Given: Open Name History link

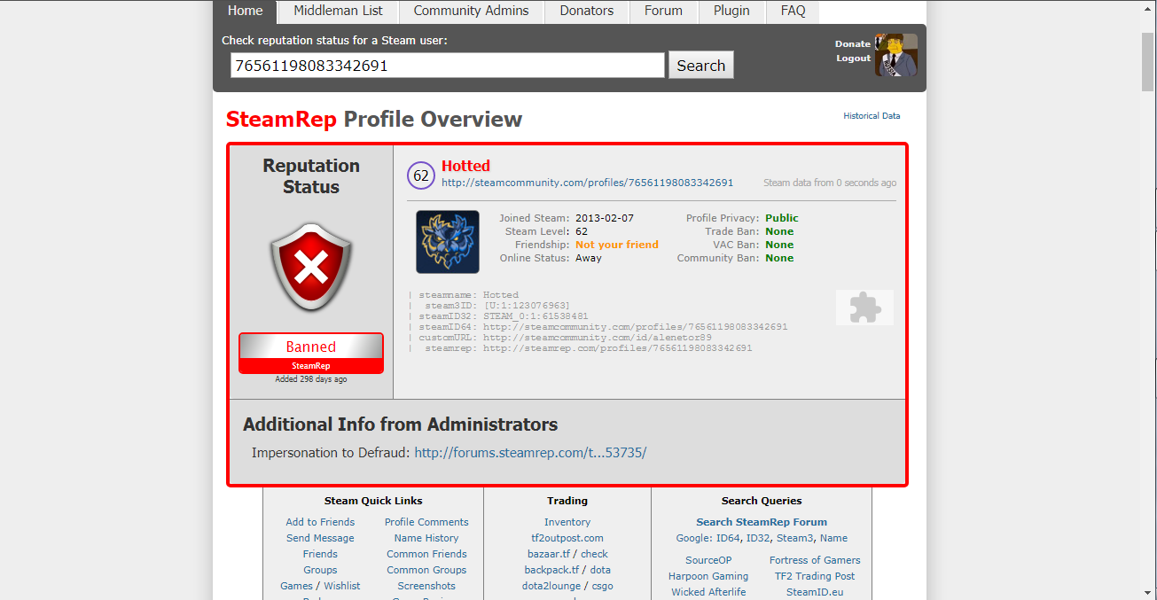Looking at the screenshot, I should coord(426,538).
